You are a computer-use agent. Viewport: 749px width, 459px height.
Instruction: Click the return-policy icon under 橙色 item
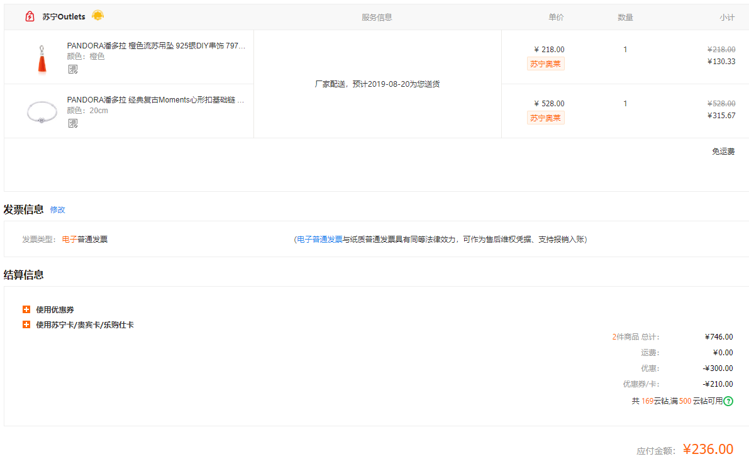coord(72,69)
